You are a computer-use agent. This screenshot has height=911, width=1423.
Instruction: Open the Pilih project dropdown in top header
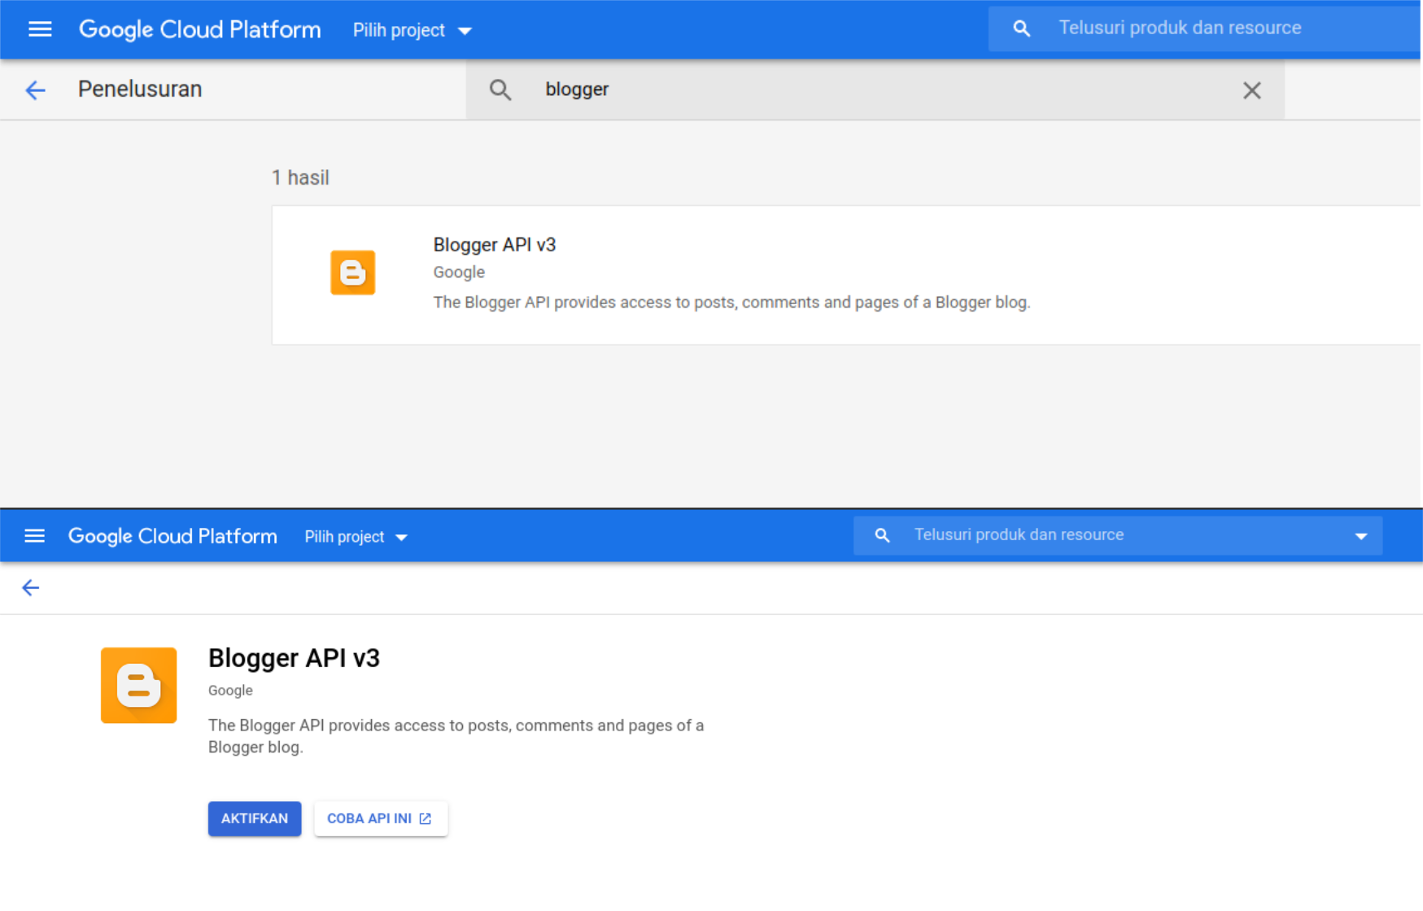412,30
